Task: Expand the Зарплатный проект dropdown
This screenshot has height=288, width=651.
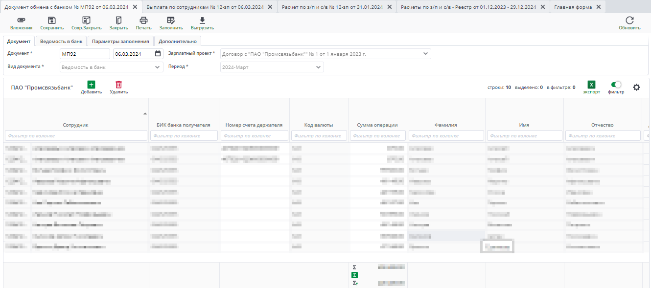Action: (425, 54)
